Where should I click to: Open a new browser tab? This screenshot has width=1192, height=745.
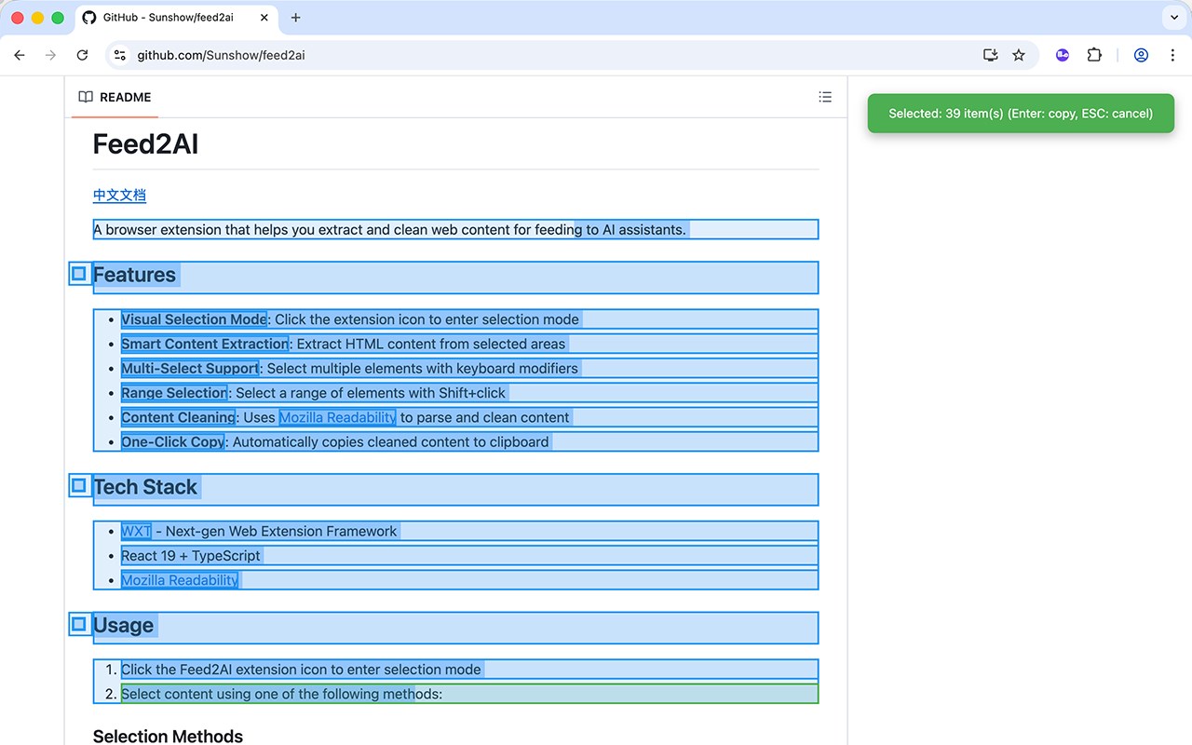pyautogui.click(x=296, y=18)
